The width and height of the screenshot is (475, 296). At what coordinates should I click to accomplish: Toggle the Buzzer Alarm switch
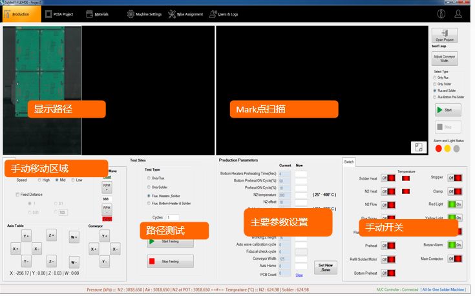coord(456,245)
